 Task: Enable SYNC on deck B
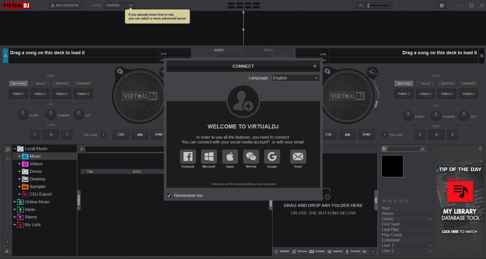click(x=367, y=135)
